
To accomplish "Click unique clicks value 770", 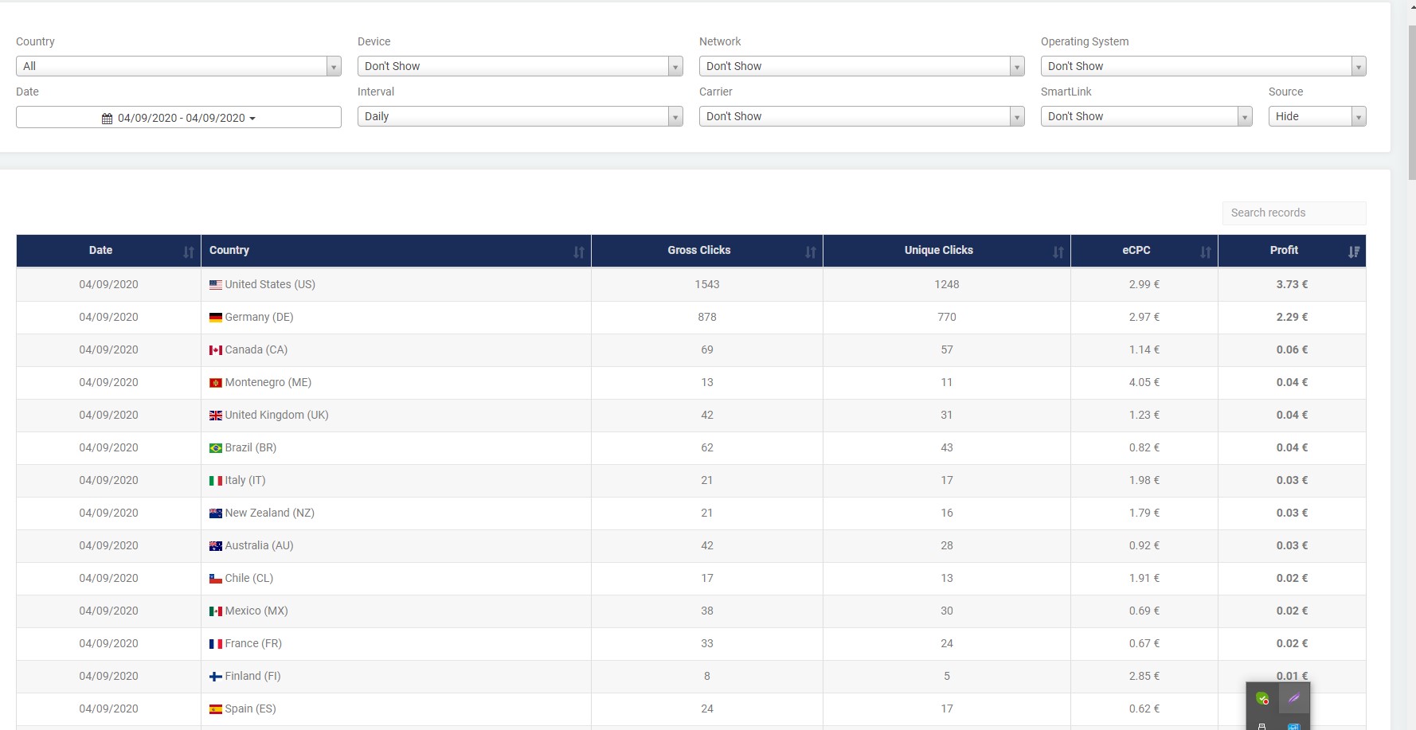I will (947, 317).
